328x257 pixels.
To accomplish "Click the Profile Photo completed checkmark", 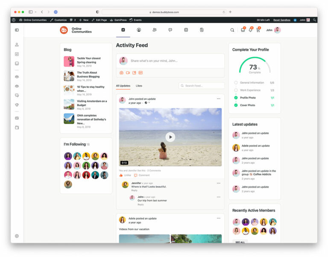I will [236, 98].
